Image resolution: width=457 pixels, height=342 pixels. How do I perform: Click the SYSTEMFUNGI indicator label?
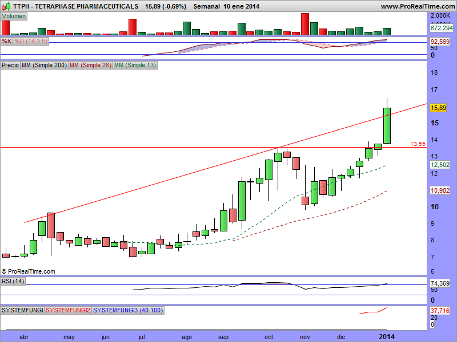tap(22, 310)
